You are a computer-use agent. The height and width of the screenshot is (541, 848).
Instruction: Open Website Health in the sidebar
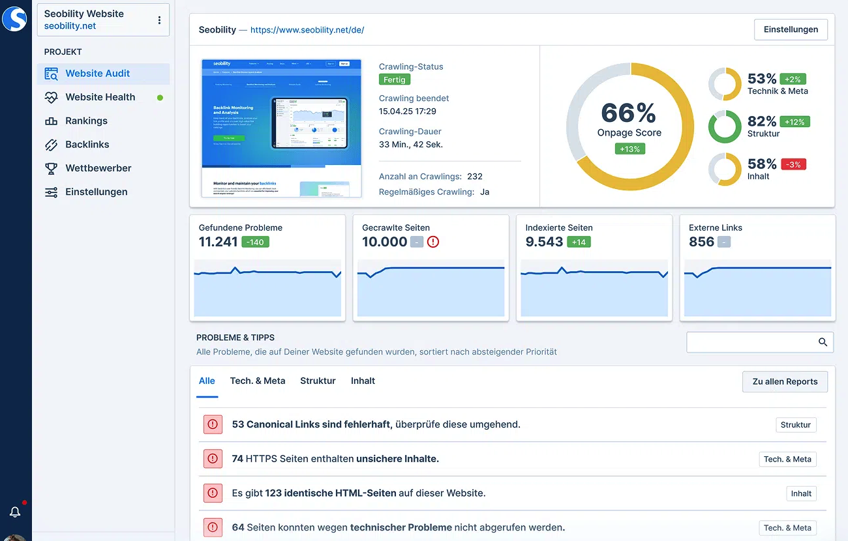coord(103,97)
